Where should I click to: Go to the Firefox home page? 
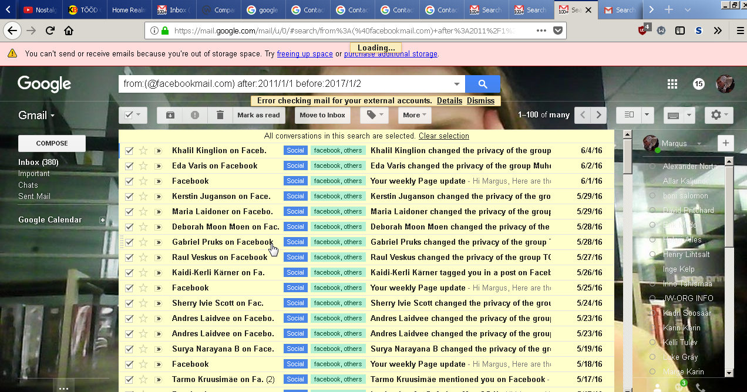click(x=69, y=31)
